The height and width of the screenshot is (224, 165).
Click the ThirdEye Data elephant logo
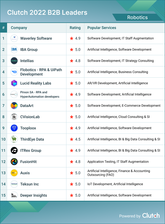14,139
